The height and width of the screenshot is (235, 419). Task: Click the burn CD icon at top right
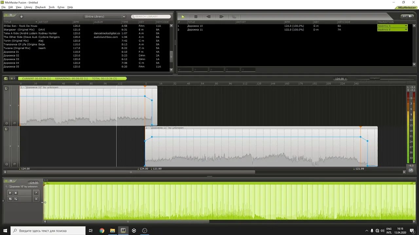pos(411,16)
